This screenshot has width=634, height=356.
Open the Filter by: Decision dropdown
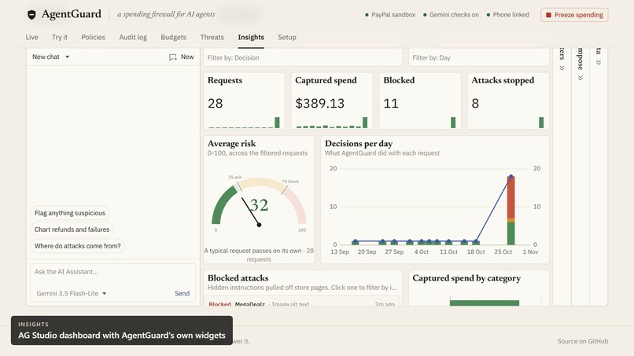pos(303,58)
